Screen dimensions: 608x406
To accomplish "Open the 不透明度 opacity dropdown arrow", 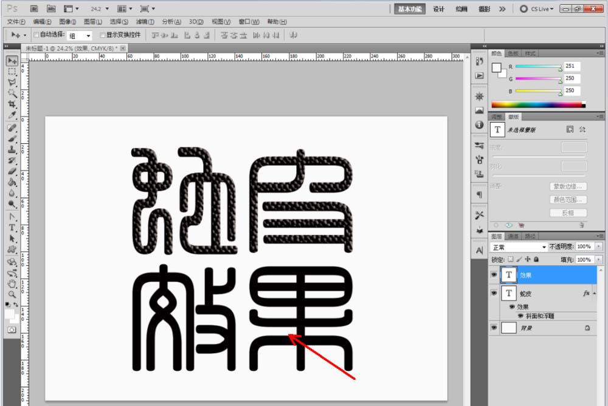I will (598, 246).
